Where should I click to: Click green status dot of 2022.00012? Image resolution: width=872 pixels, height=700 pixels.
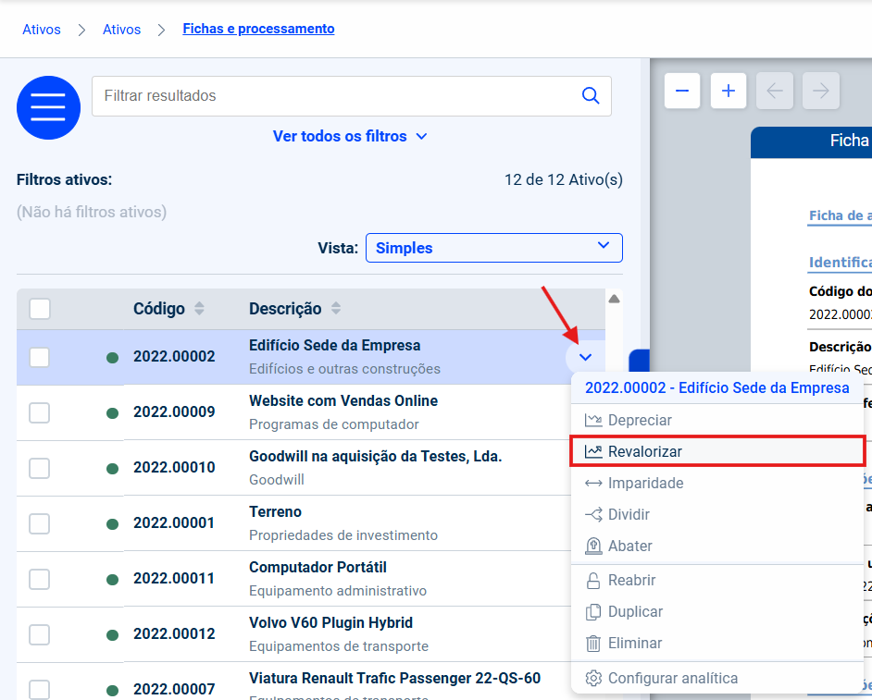click(x=112, y=635)
